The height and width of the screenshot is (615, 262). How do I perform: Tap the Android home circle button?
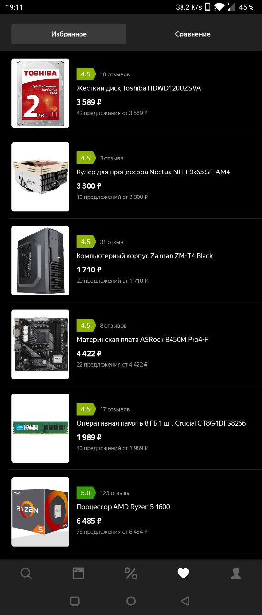coord(131,601)
